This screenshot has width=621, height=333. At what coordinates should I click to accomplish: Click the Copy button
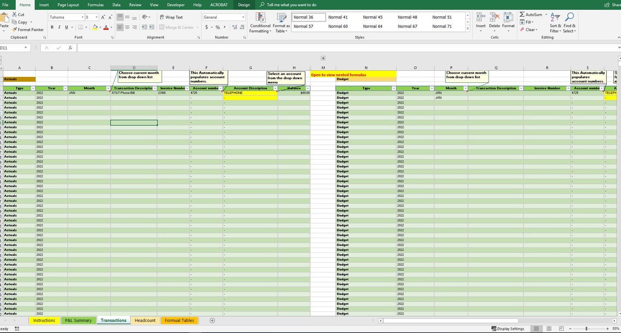tap(20, 22)
